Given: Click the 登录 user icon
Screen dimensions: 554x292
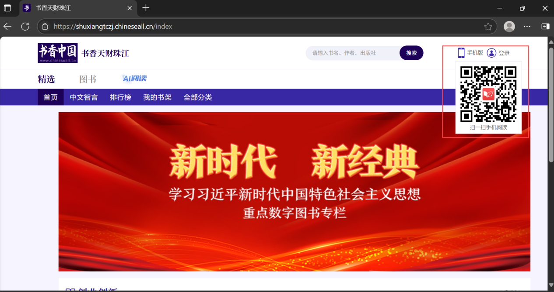Looking at the screenshot, I should pyautogui.click(x=491, y=53).
